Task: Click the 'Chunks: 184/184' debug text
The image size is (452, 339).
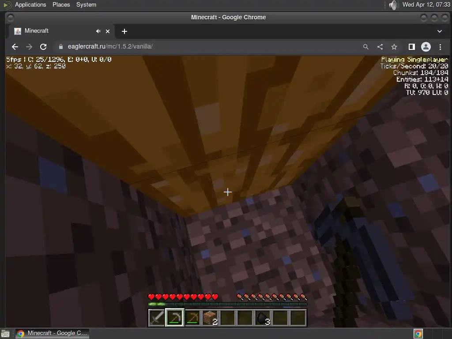Action: point(421,73)
